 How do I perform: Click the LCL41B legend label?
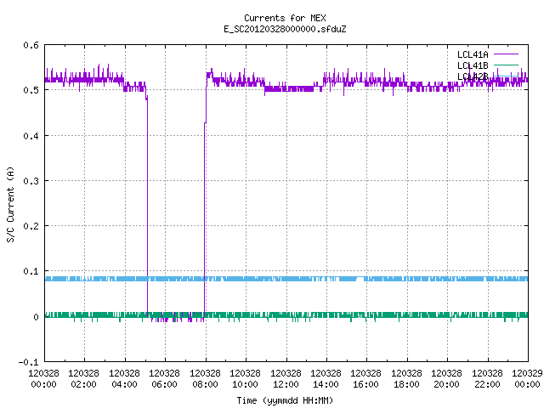click(x=473, y=65)
